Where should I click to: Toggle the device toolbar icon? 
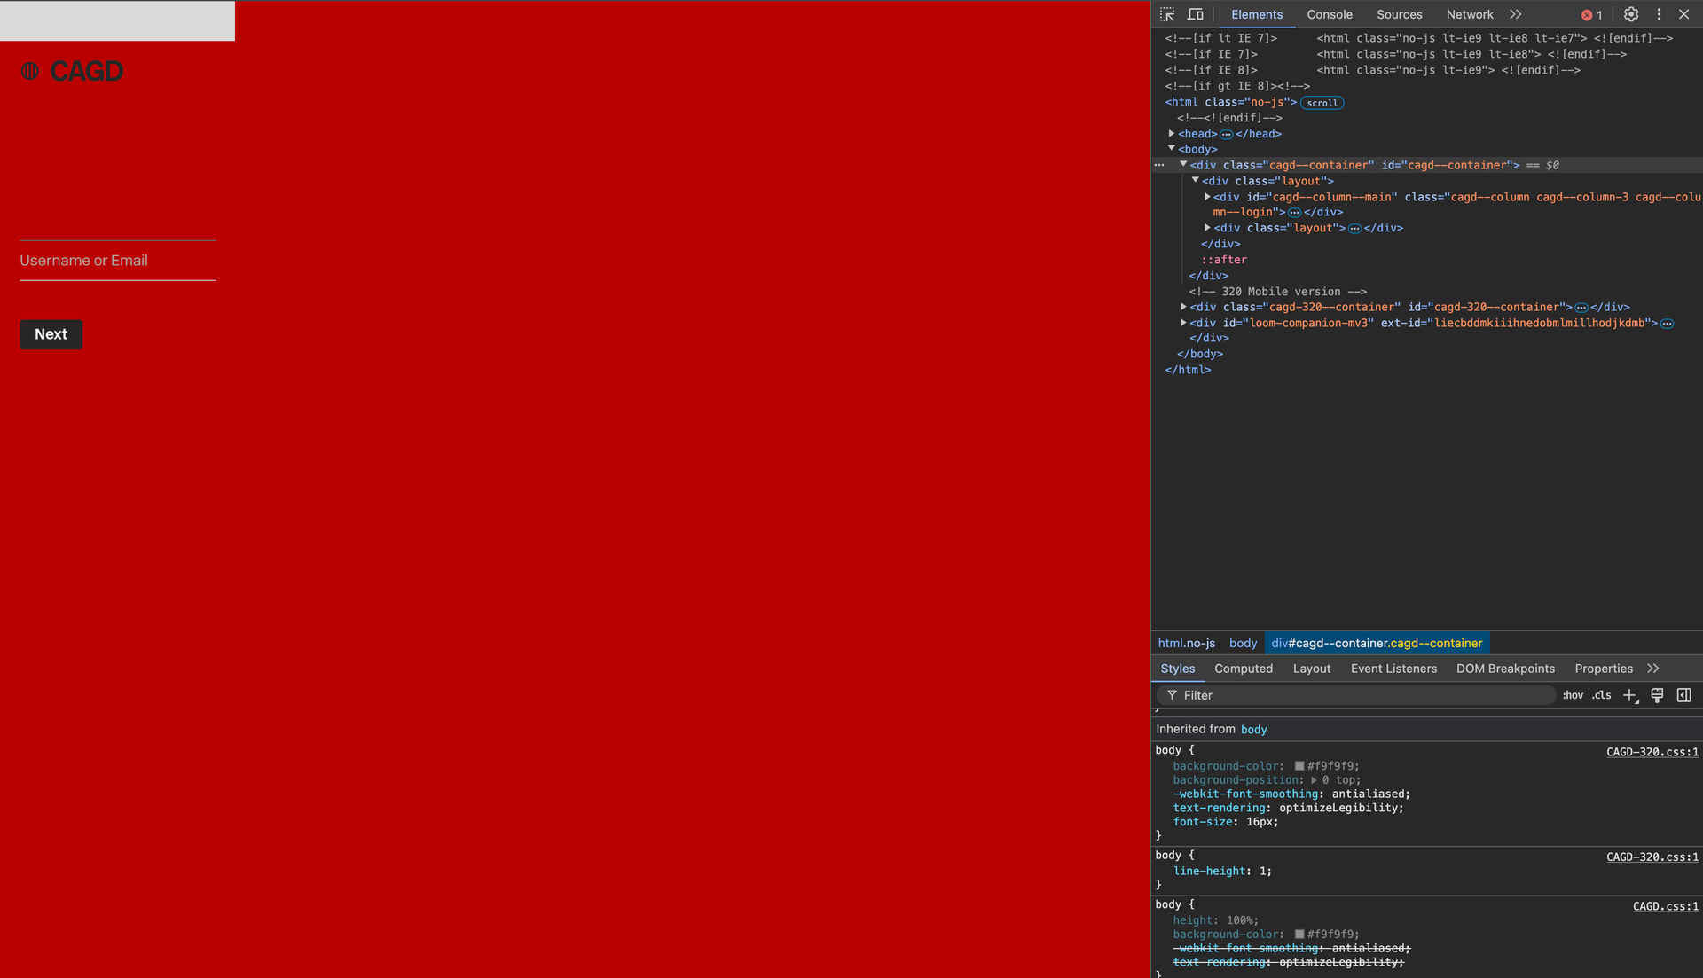(x=1196, y=14)
